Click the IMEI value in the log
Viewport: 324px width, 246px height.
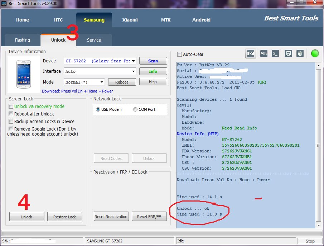[x=261, y=145]
